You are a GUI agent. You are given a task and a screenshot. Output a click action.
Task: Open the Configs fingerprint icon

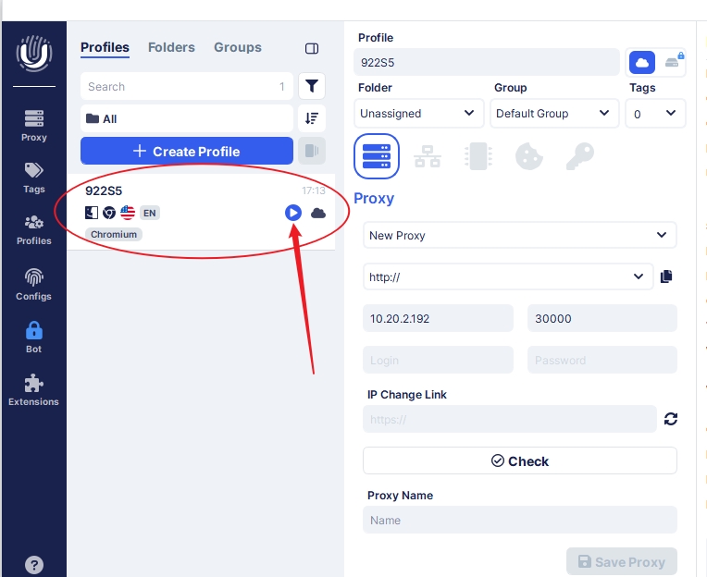34,284
